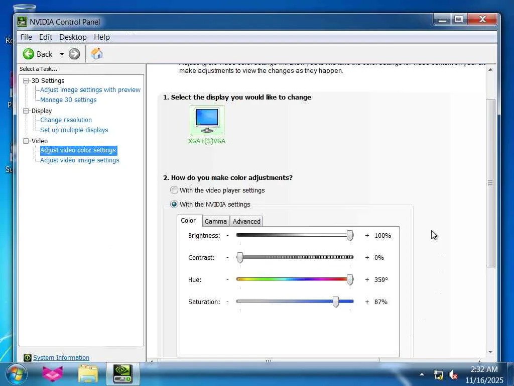Collapse the Video tree node

coord(26,141)
